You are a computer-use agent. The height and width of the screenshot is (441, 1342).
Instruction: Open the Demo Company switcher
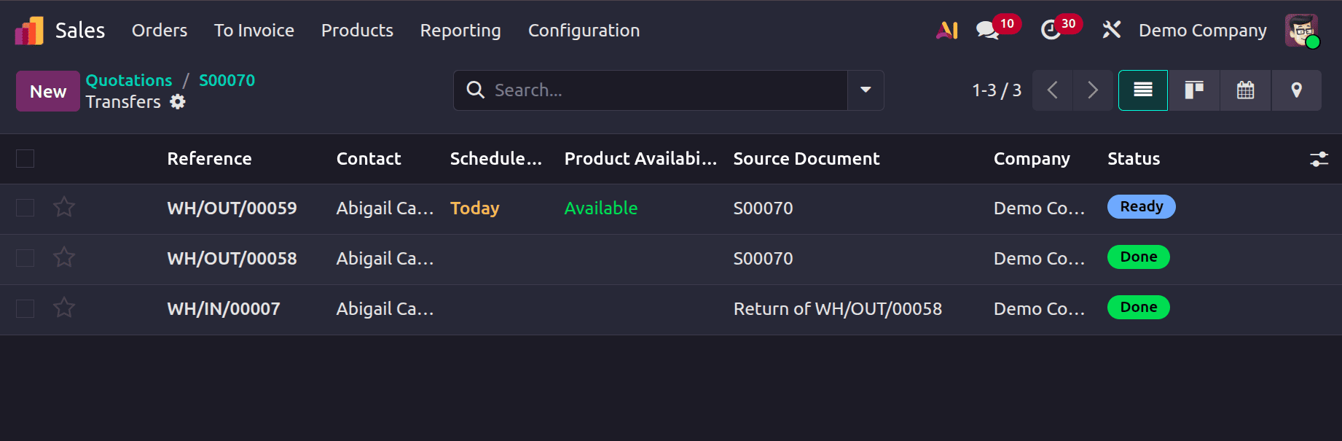(1202, 31)
